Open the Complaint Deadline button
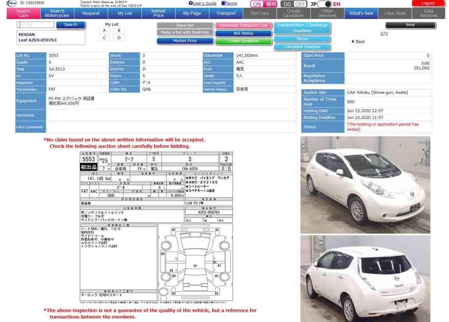449x322 pixels. click(302, 47)
